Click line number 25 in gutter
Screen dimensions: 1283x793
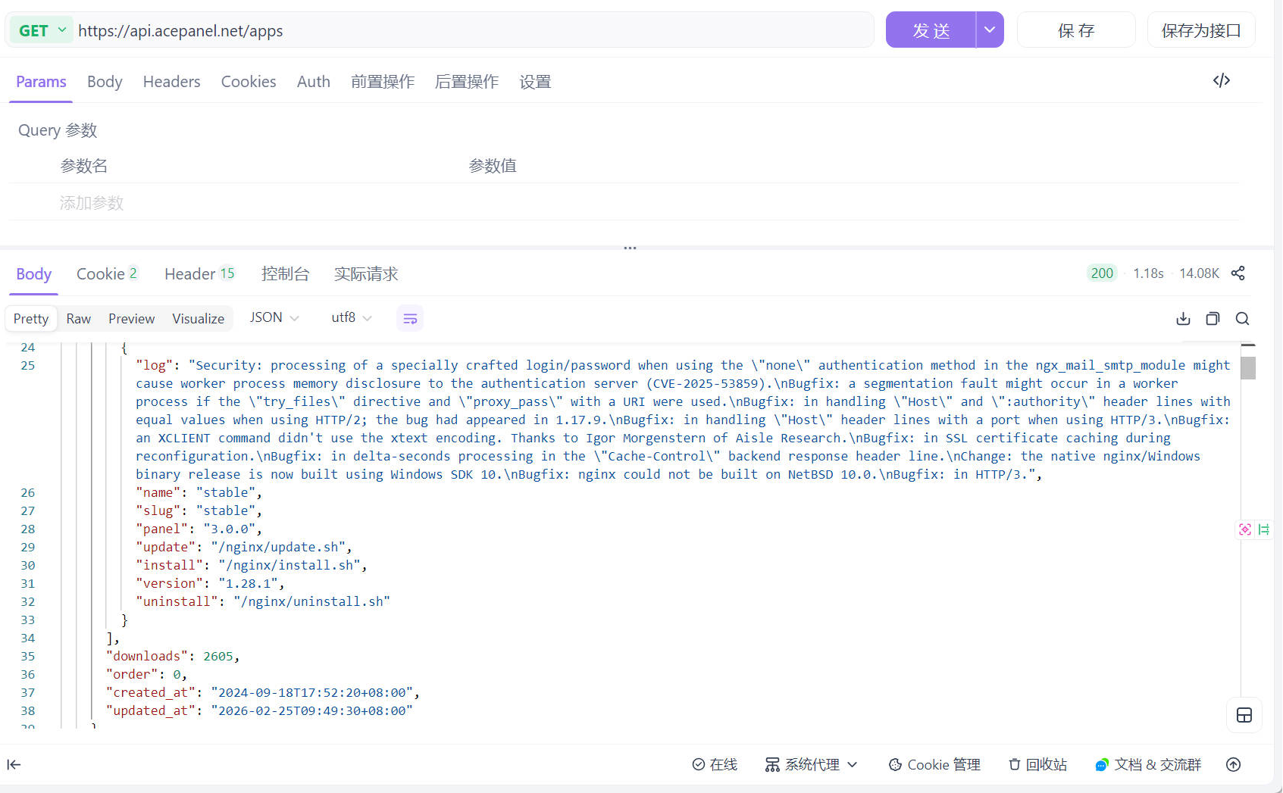pyautogui.click(x=28, y=365)
